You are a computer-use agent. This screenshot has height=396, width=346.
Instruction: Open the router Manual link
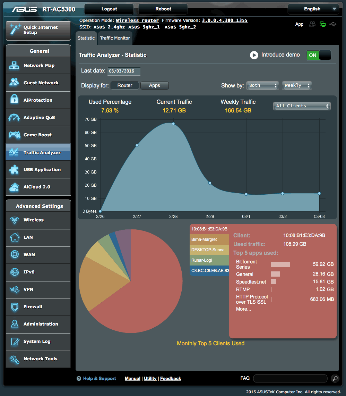tap(132, 378)
